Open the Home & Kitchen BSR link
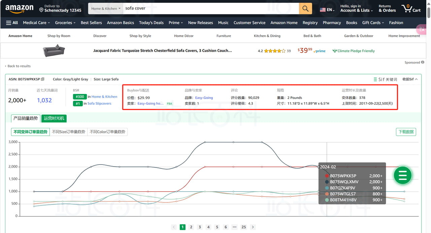This screenshot has height=233, width=431. click(x=104, y=97)
